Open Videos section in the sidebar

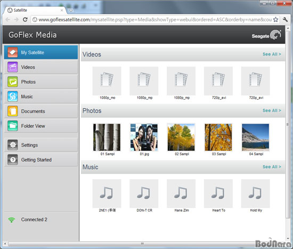(x=41, y=67)
